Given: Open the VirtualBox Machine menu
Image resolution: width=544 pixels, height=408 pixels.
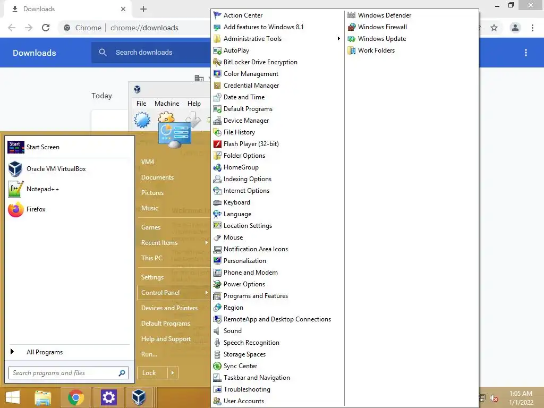Looking at the screenshot, I should click(167, 104).
